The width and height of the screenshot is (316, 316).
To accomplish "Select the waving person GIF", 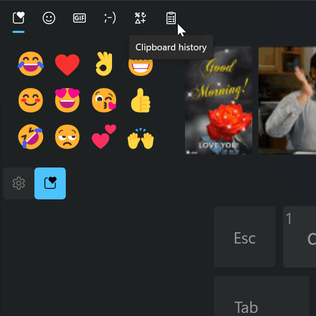I will (x=287, y=100).
